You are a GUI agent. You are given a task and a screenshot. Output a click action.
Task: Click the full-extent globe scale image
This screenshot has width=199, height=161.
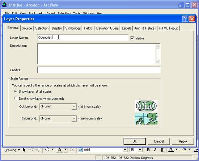[x=146, y=106]
